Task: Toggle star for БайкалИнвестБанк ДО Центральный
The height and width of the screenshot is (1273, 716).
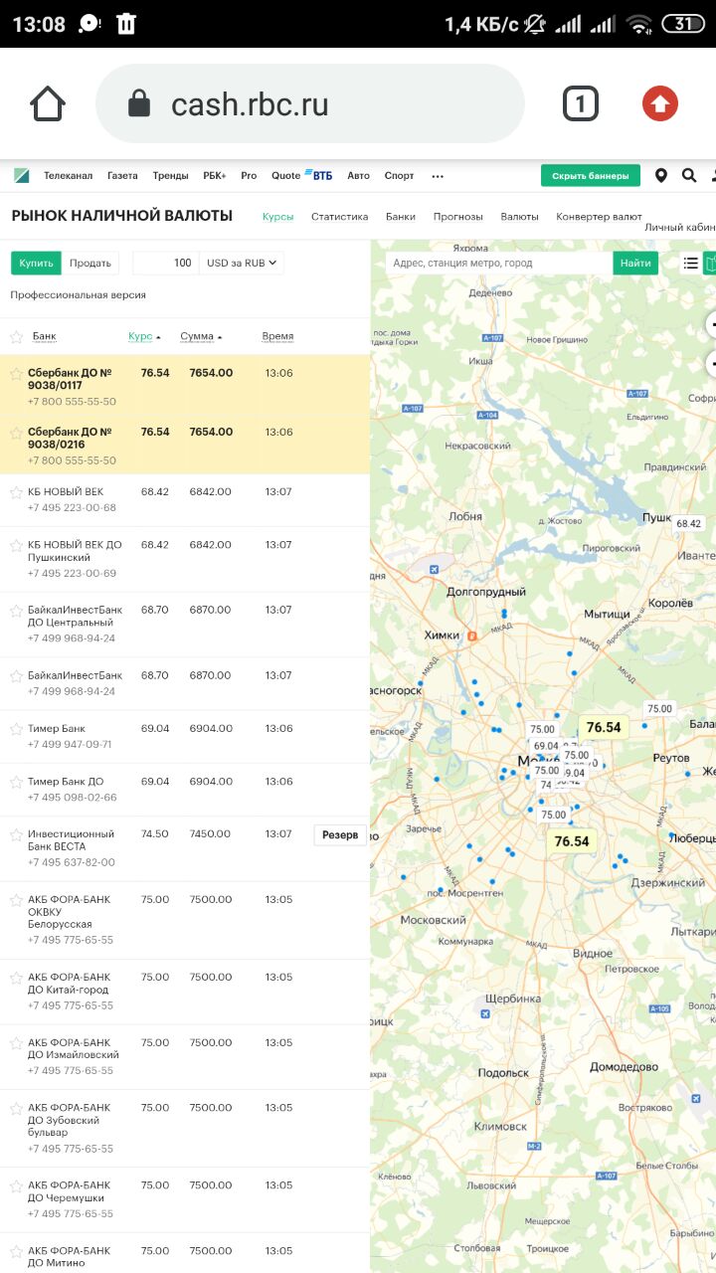Action: (16, 611)
